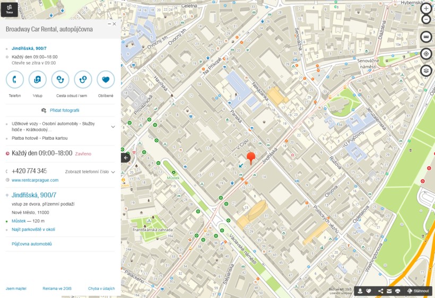Click the Platba hotově - Platba kartou text

pos(39,138)
